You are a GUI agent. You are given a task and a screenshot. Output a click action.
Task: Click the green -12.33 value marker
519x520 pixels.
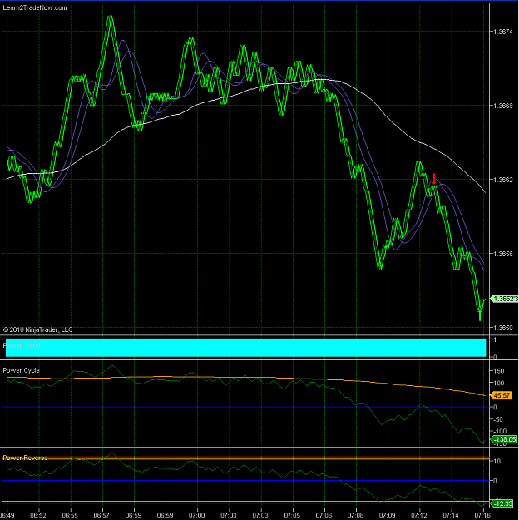tap(502, 503)
